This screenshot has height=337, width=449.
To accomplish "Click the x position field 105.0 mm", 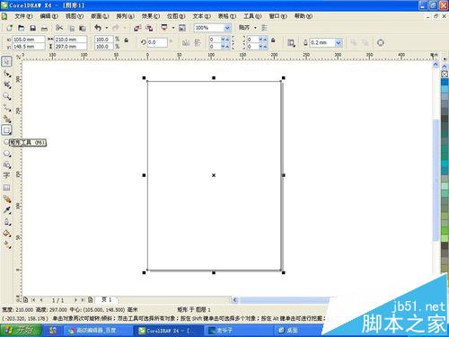I will point(29,40).
